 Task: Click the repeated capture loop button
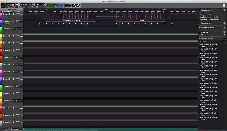(x=55, y=6)
